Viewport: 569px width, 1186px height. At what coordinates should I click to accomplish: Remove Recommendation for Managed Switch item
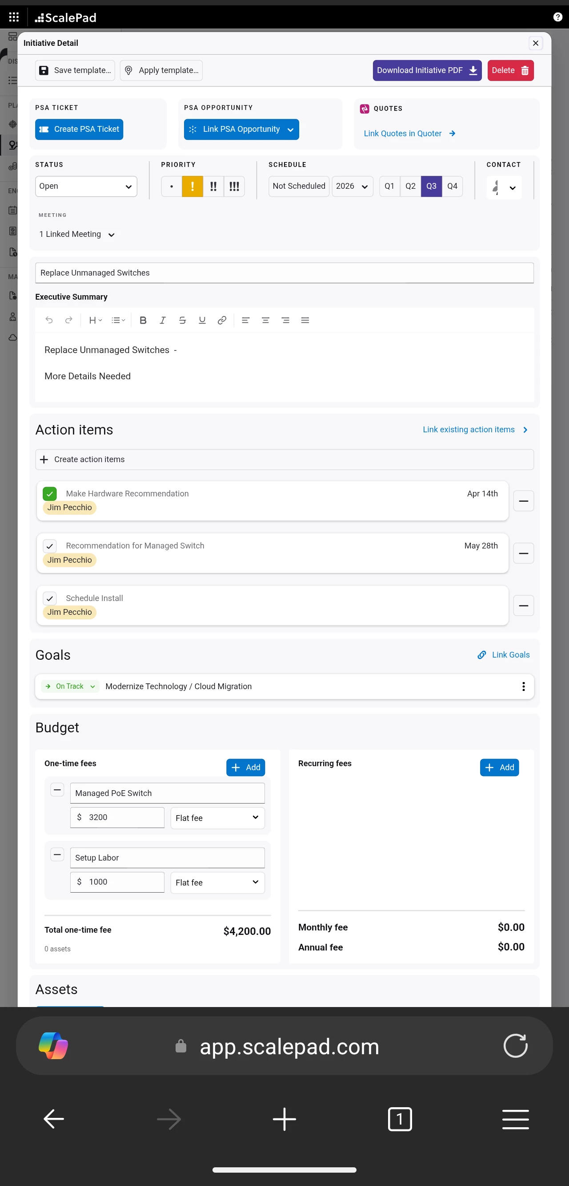523,553
